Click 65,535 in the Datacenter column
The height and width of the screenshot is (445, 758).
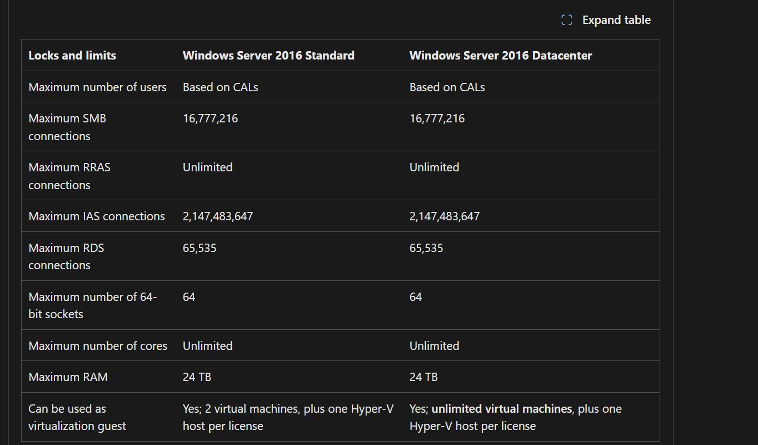click(x=426, y=248)
